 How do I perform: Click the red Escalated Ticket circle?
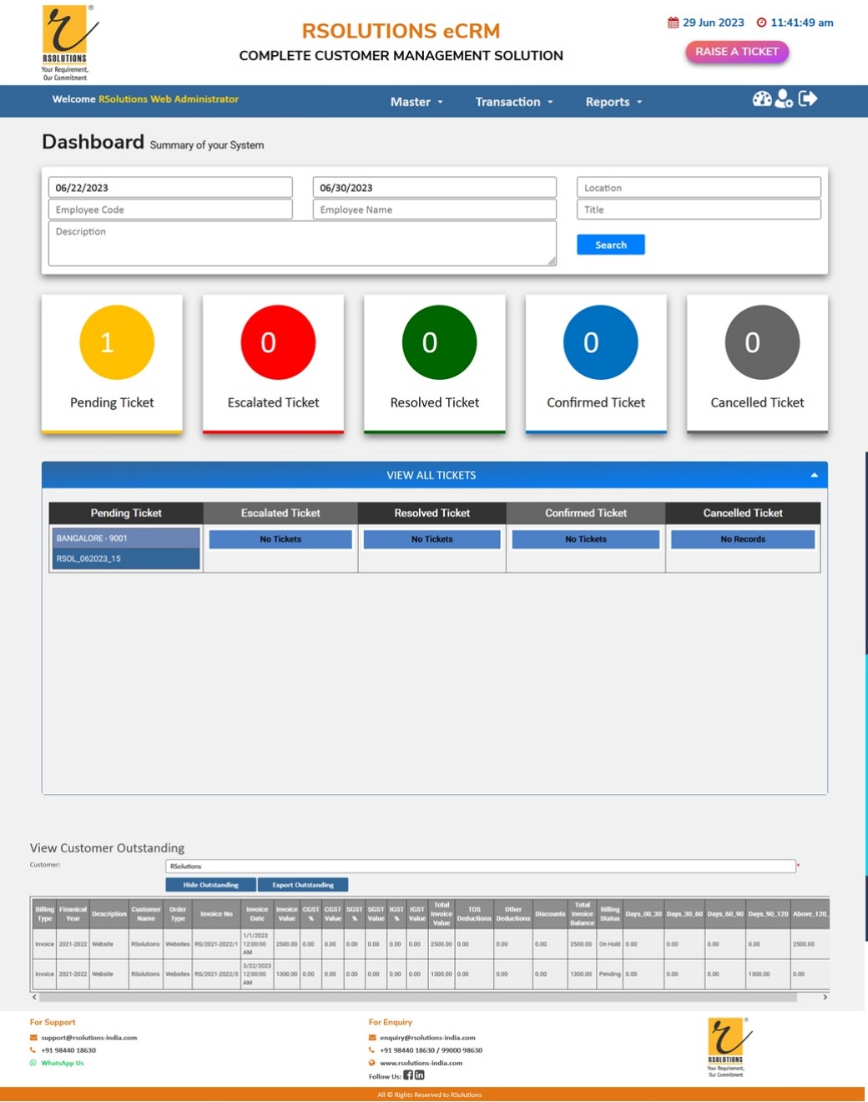coord(278,342)
